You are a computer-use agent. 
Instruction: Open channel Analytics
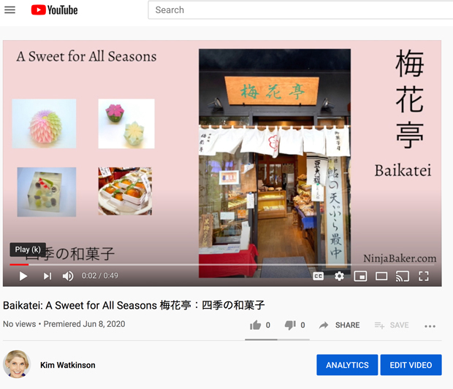347,365
